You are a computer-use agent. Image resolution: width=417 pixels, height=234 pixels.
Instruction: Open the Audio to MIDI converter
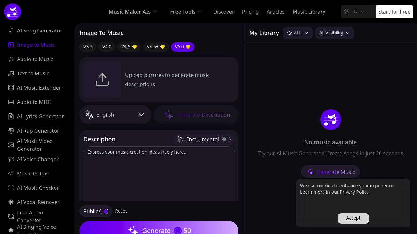point(34,102)
